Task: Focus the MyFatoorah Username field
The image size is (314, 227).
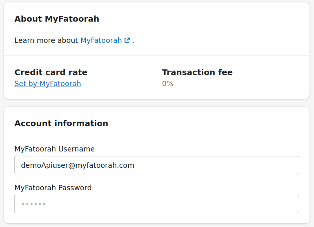Action: click(x=157, y=165)
